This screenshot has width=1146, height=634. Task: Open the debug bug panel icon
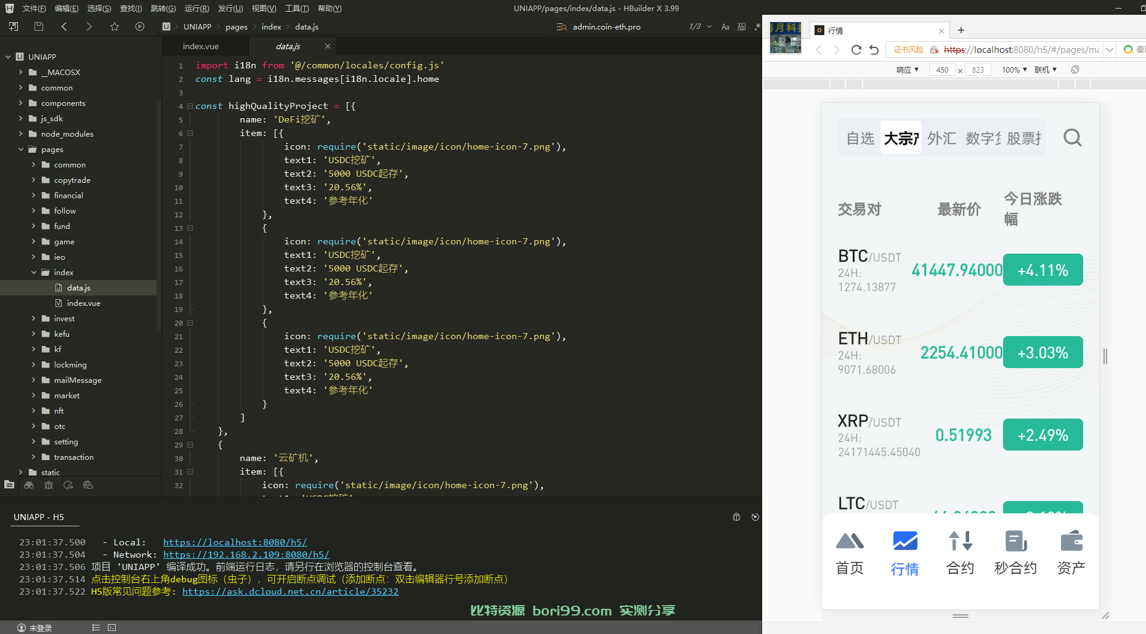coord(49,485)
